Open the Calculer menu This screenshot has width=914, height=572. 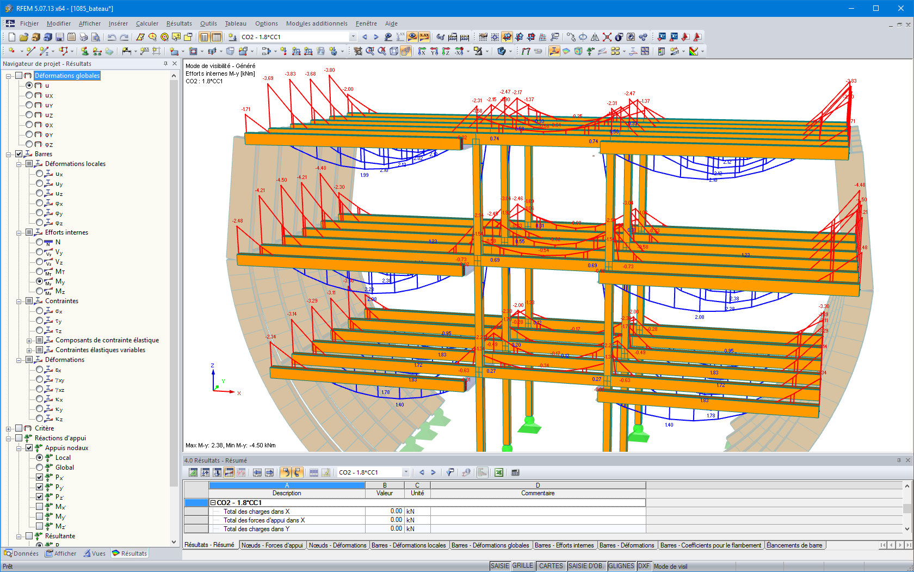pyautogui.click(x=147, y=23)
